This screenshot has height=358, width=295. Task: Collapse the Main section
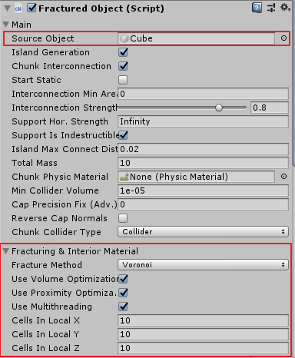(6, 25)
